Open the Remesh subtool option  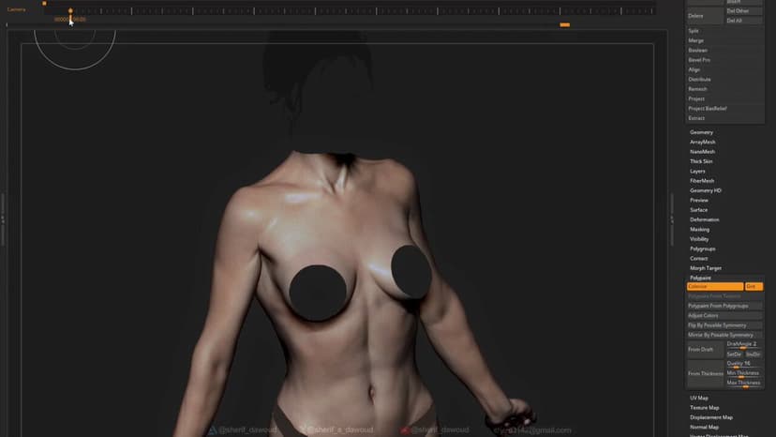click(x=698, y=89)
